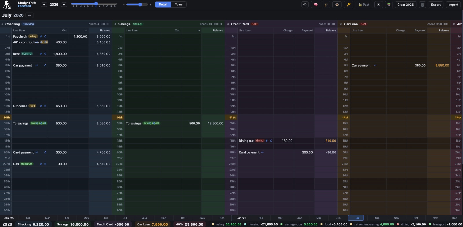This screenshot has height=227, width=463.
Task: Select Aug in the 2026 month timeline
Action: point(377,218)
